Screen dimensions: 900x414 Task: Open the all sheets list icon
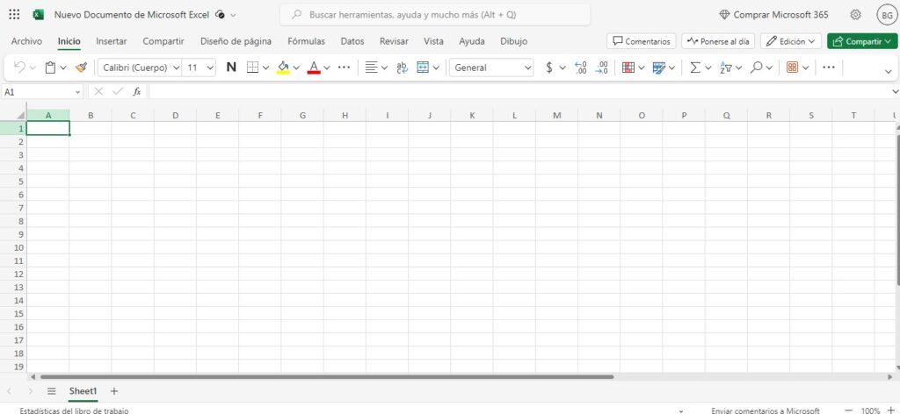pos(52,391)
